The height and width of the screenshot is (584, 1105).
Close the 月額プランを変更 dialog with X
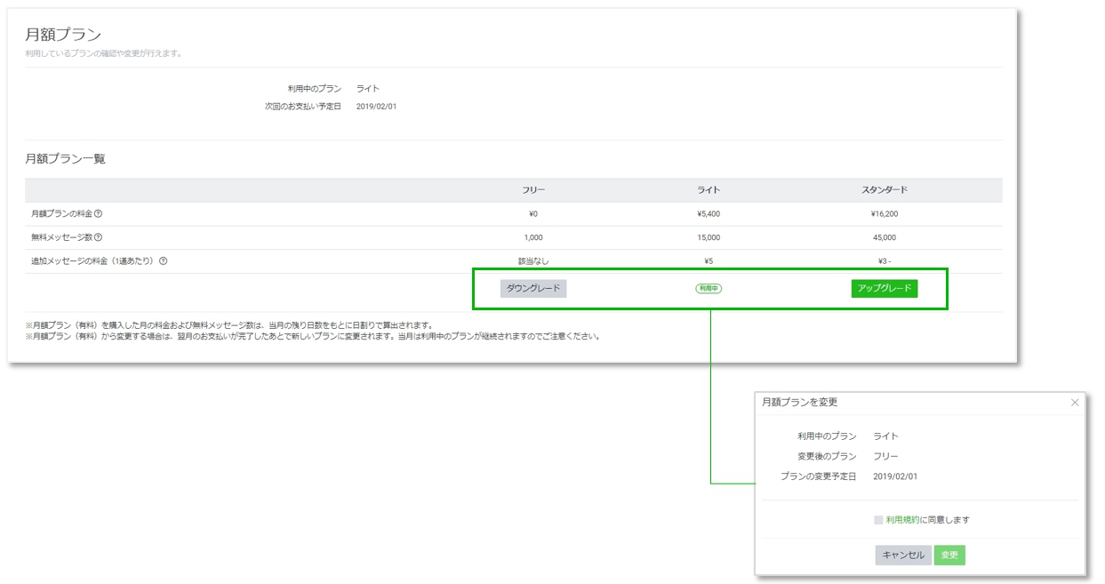1074,403
